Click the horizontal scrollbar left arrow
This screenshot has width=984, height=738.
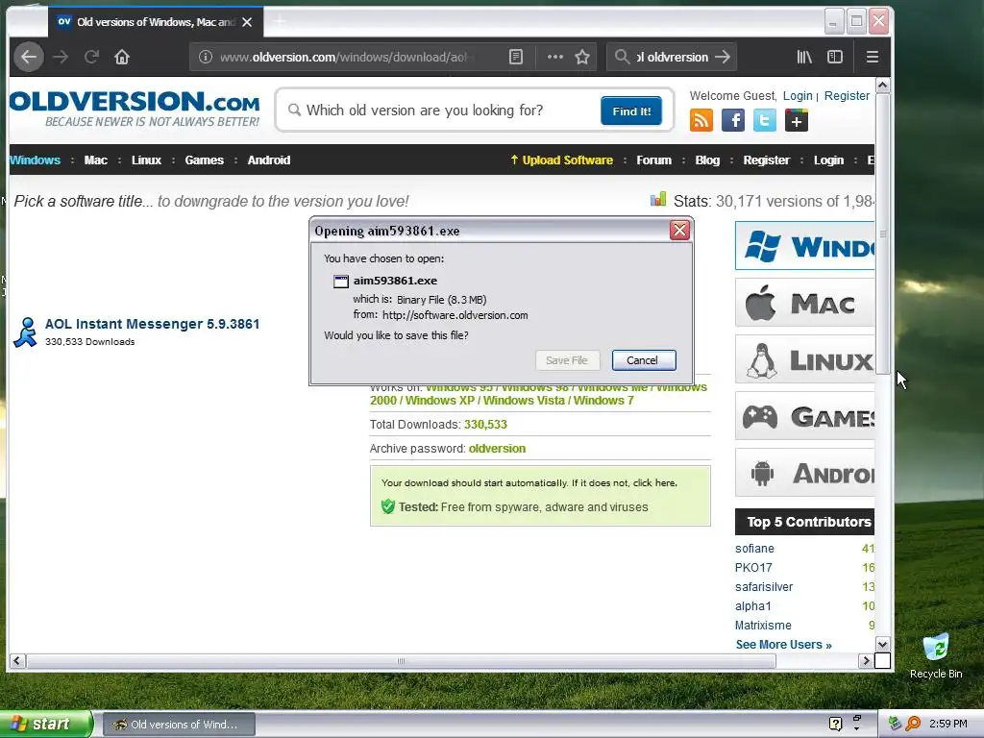[x=17, y=661]
